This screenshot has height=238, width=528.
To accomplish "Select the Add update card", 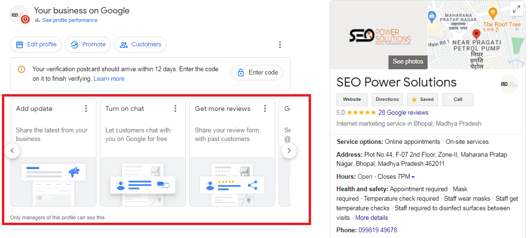I will 53,152.
